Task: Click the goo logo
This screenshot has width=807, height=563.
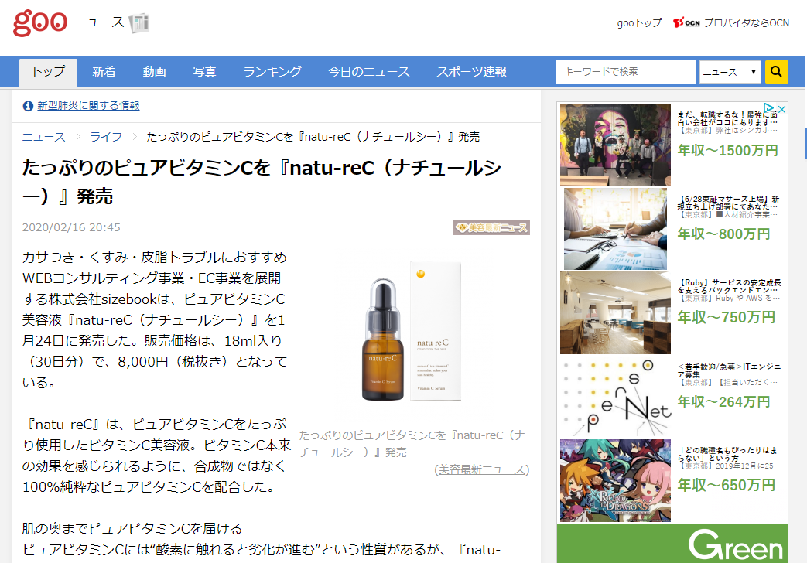Action: click(x=39, y=22)
